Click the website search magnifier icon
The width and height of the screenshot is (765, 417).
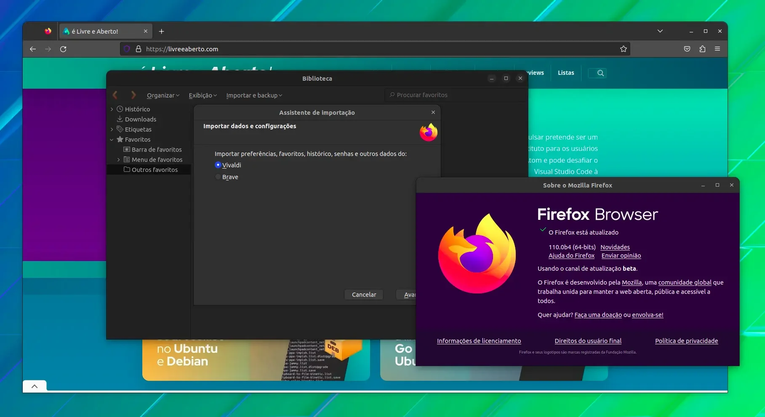pyautogui.click(x=601, y=73)
